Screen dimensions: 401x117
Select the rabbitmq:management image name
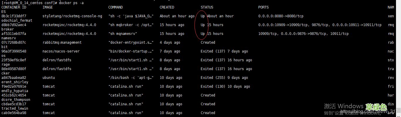tap(62, 43)
